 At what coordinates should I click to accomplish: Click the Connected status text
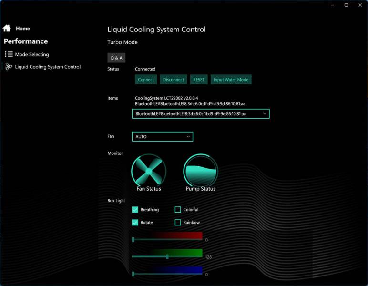click(145, 69)
